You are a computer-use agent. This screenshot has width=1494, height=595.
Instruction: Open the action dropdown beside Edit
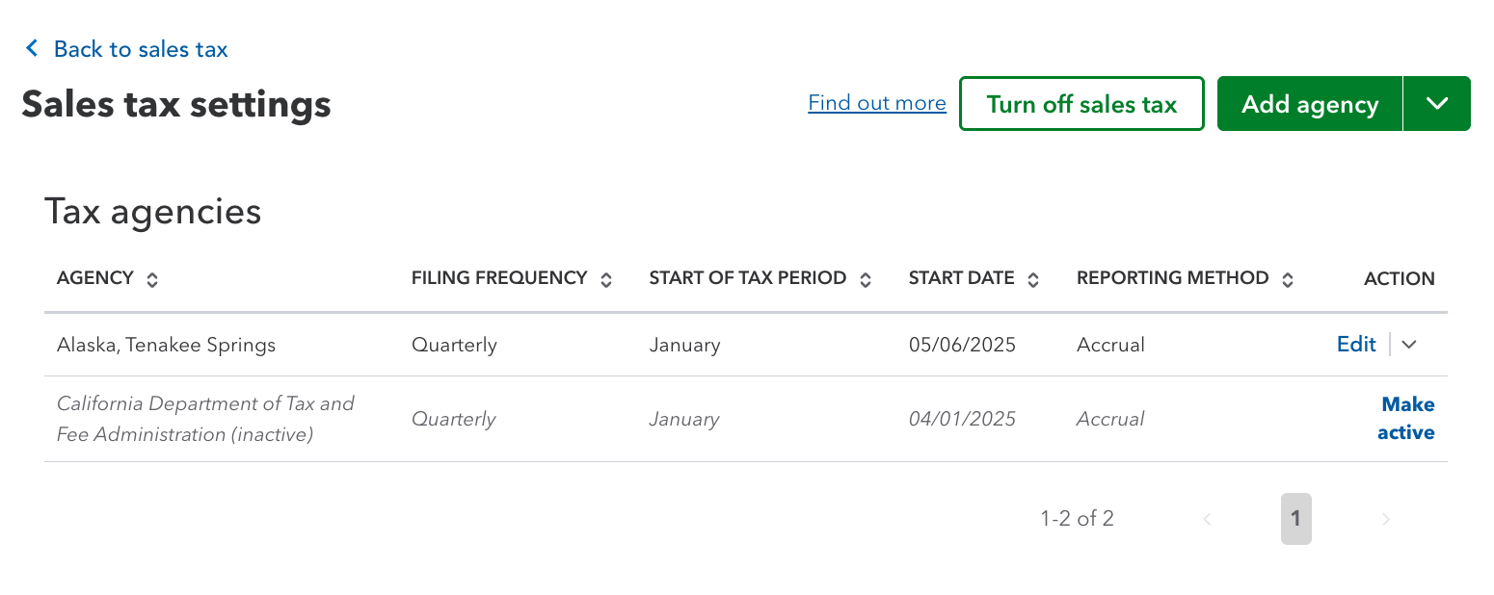[1408, 344]
